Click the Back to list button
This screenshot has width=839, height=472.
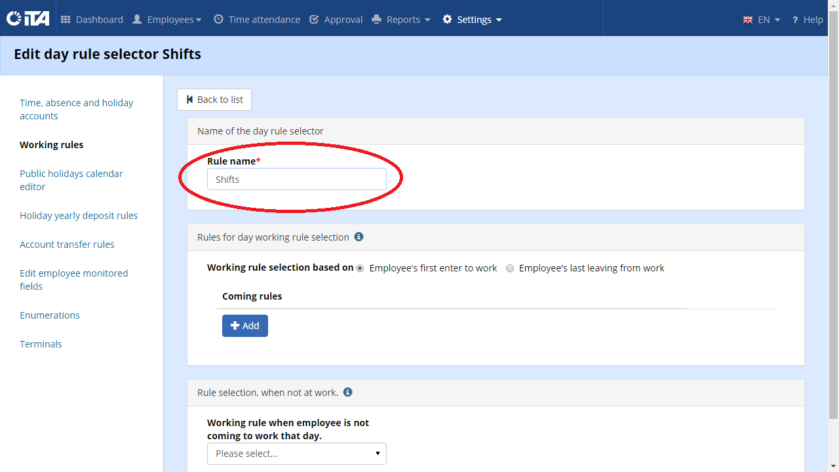[214, 100]
